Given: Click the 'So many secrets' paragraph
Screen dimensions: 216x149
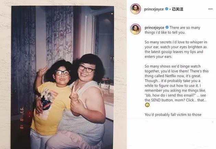Looking at the screenshot, I should coord(176,49).
